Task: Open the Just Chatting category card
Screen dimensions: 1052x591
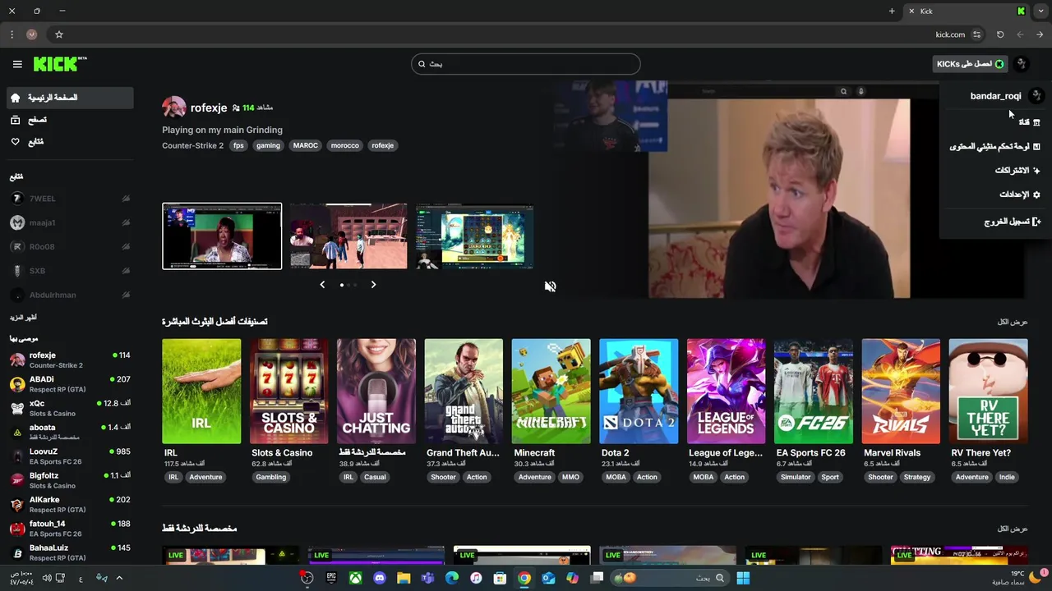Action: [376, 391]
